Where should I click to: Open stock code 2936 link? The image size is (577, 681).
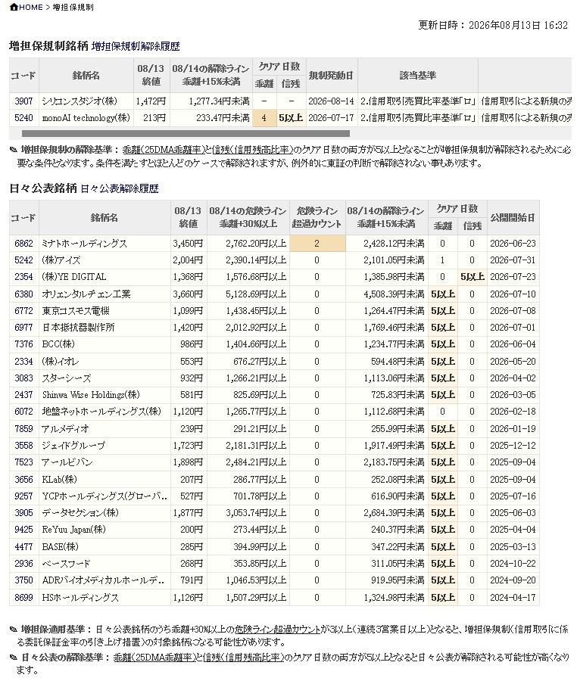pos(23,563)
